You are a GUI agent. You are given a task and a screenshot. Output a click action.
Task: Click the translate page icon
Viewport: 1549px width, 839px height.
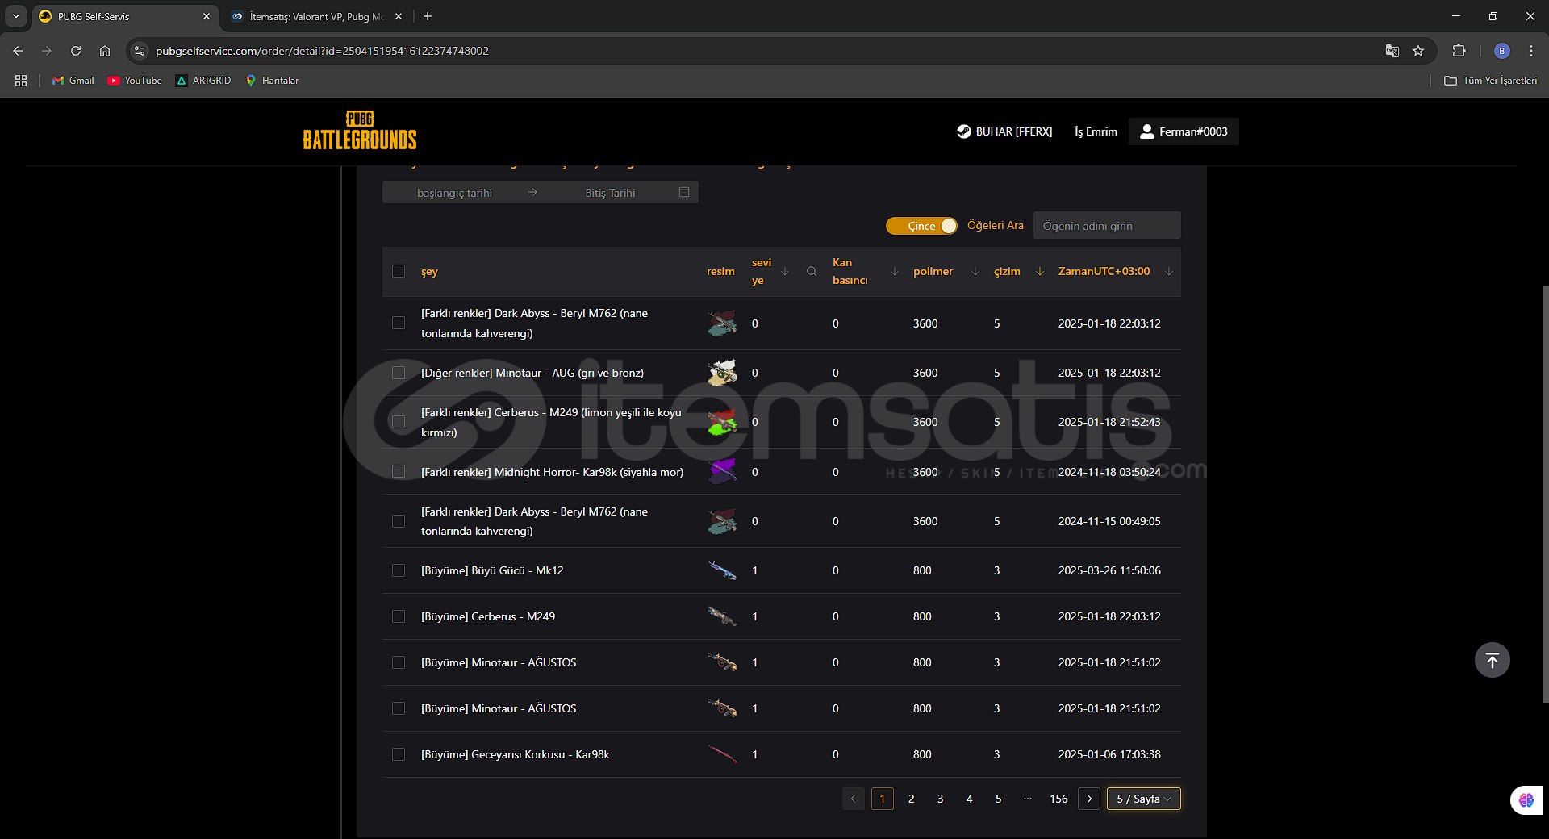1392,51
